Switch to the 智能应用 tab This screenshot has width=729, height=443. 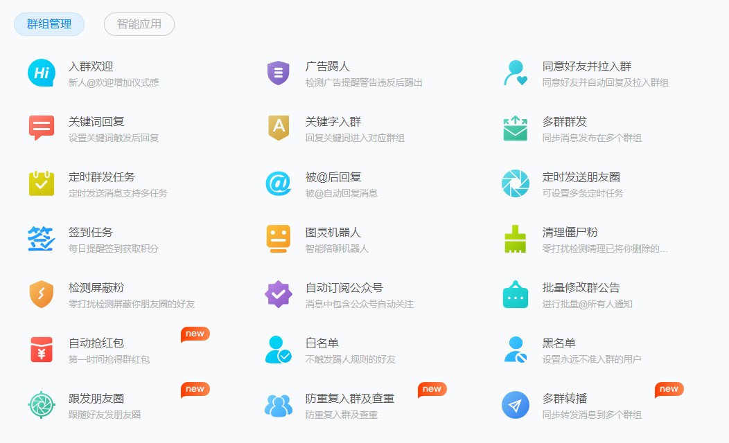tap(139, 24)
